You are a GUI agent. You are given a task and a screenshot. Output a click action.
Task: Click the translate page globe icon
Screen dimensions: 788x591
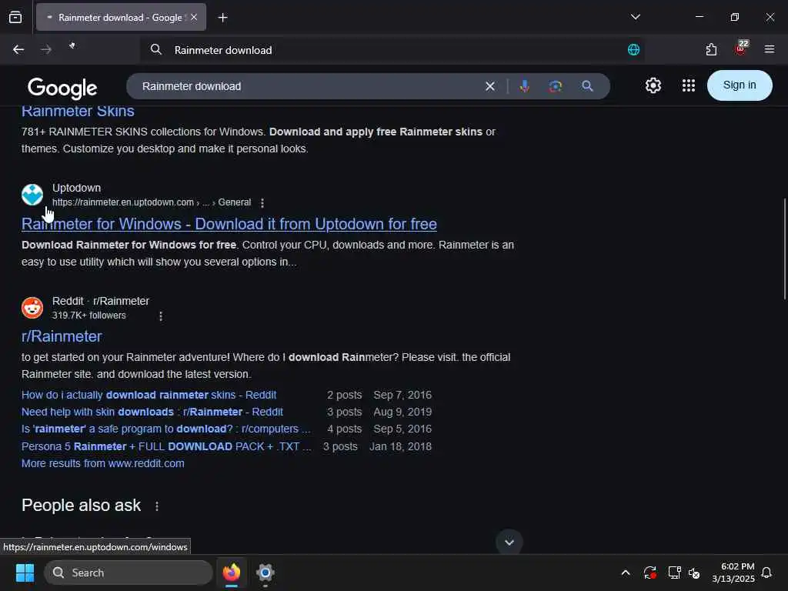pos(633,49)
